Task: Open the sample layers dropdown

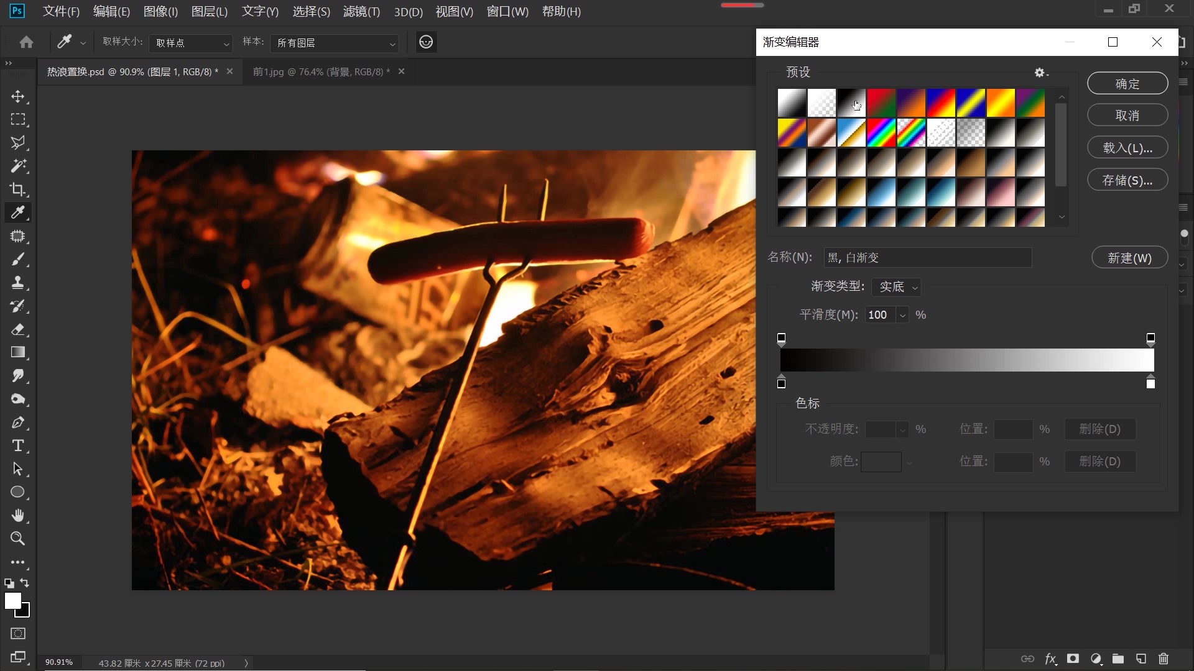Action: pos(335,43)
